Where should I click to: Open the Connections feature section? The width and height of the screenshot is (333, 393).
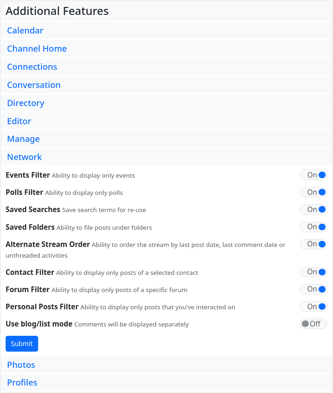(x=32, y=67)
